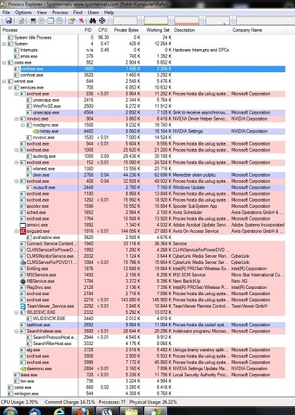Click the CLMSServerForPDVD11 process icon
This screenshot has height=415, width=295.
[x=23, y=263]
